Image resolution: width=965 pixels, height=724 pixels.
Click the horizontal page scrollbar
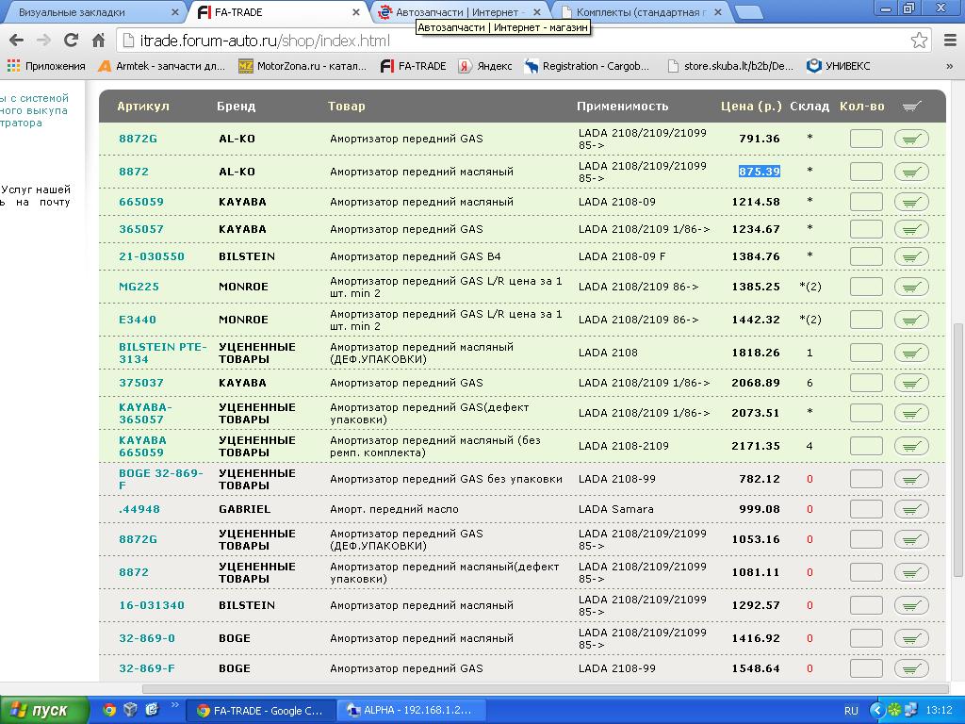click(546, 689)
